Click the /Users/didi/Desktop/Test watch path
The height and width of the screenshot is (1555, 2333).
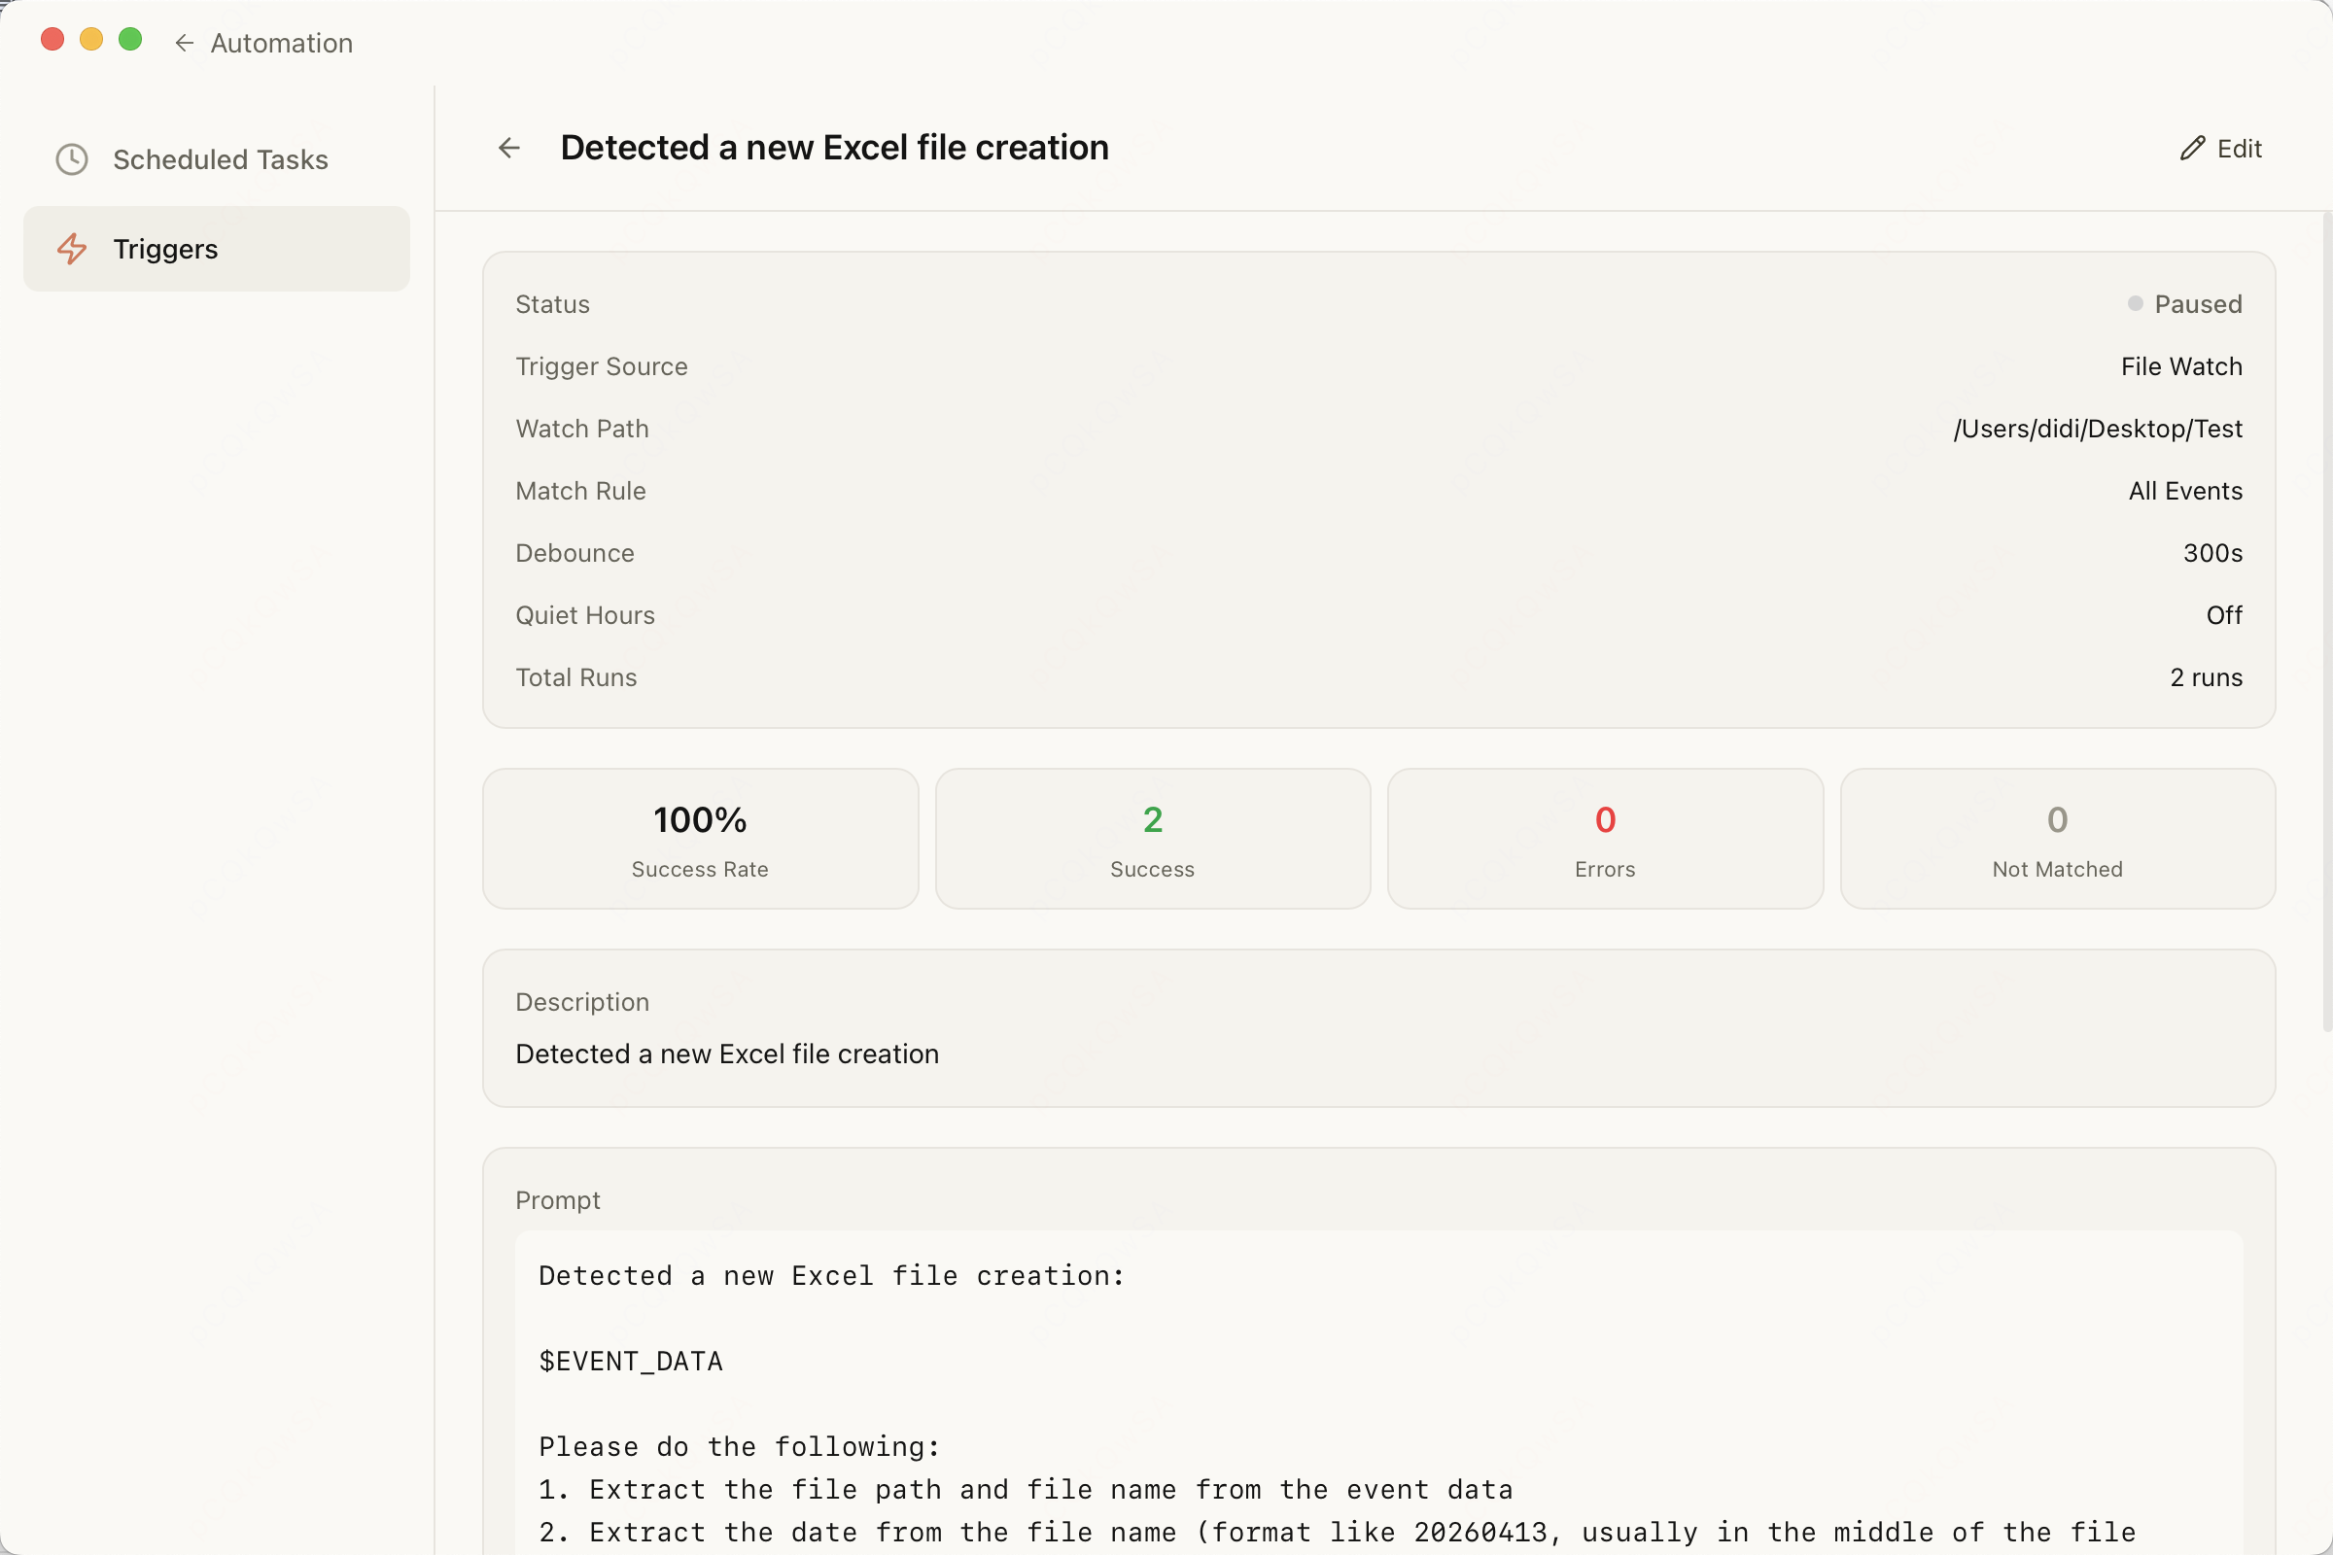(2098, 429)
